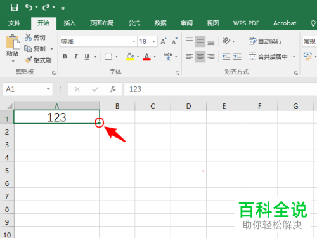Apply yellow fill color bucket
This screenshot has height=238, width=317.
[x=130, y=56]
